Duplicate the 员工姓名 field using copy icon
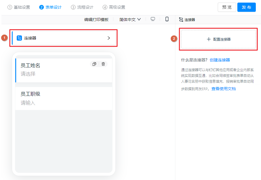Viewport: 261px width, 180px height. click(94, 64)
